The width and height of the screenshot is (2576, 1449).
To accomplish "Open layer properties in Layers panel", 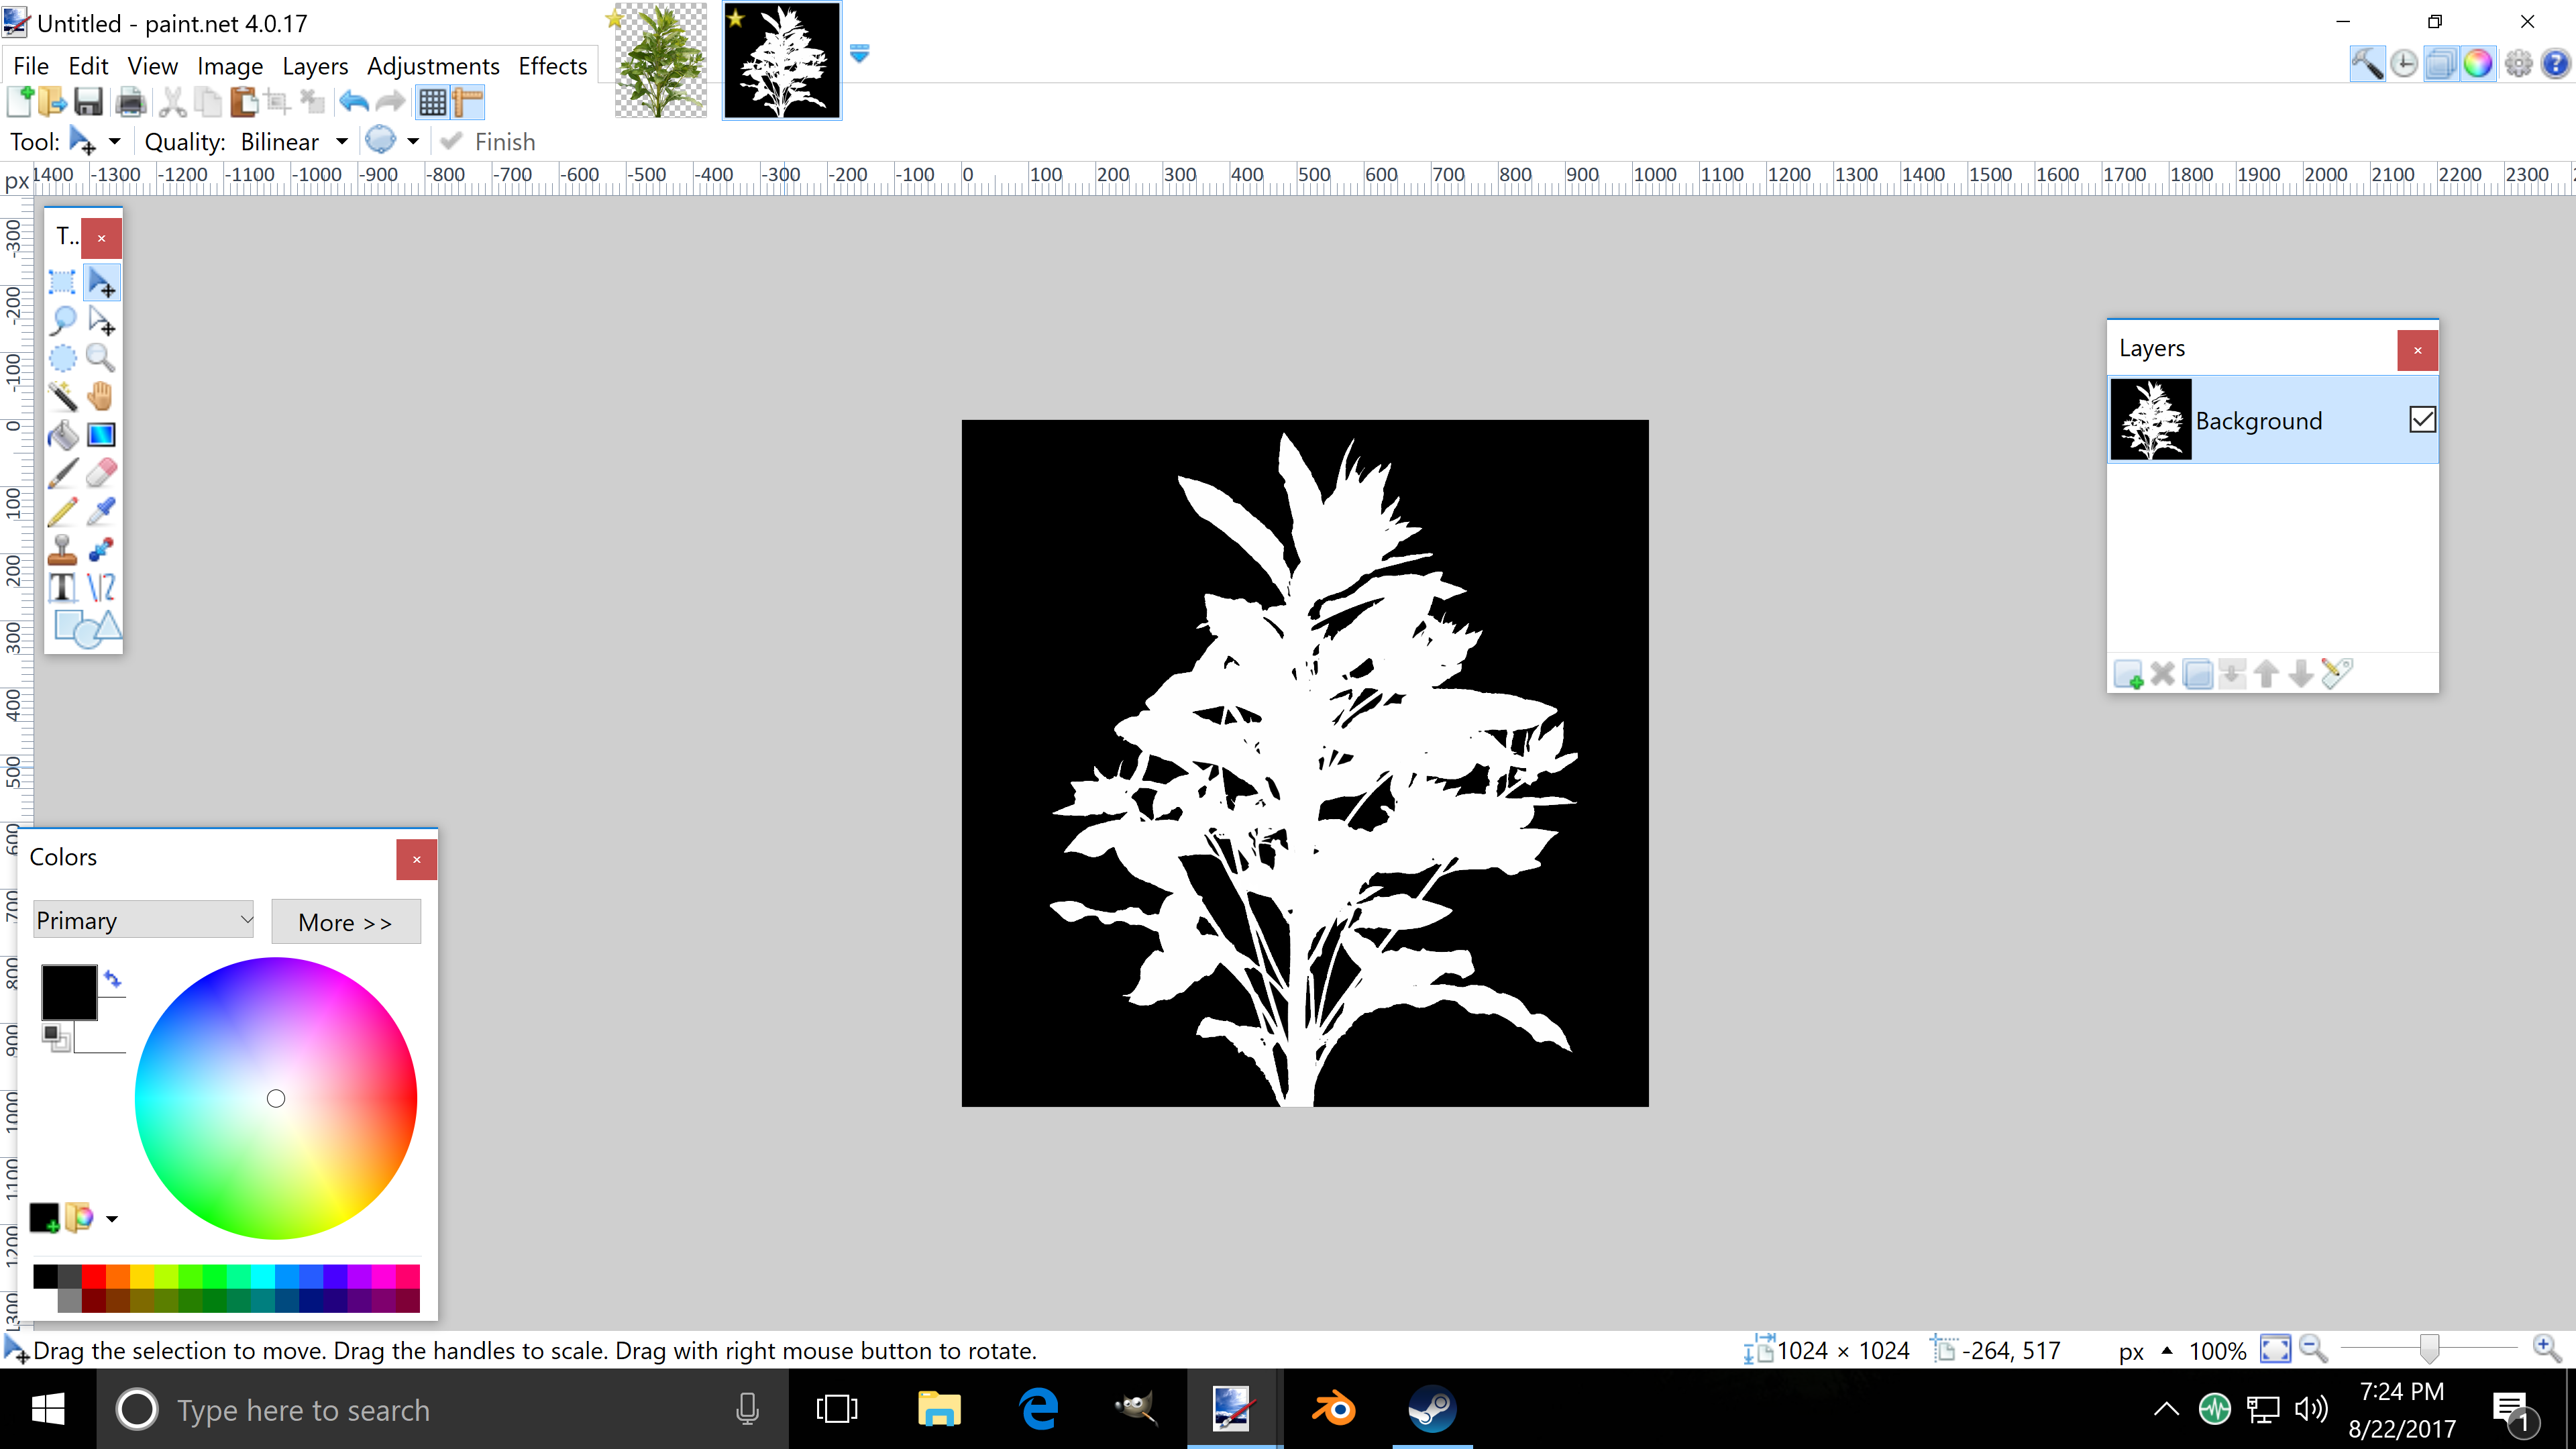I will [2336, 674].
